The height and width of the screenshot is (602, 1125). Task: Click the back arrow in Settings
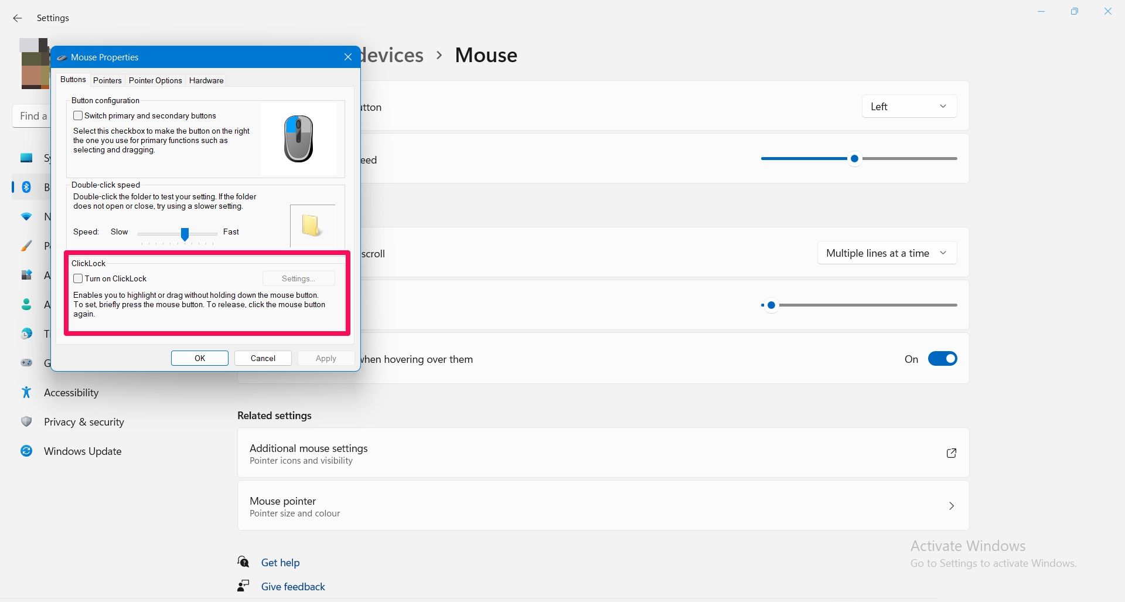click(x=18, y=18)
